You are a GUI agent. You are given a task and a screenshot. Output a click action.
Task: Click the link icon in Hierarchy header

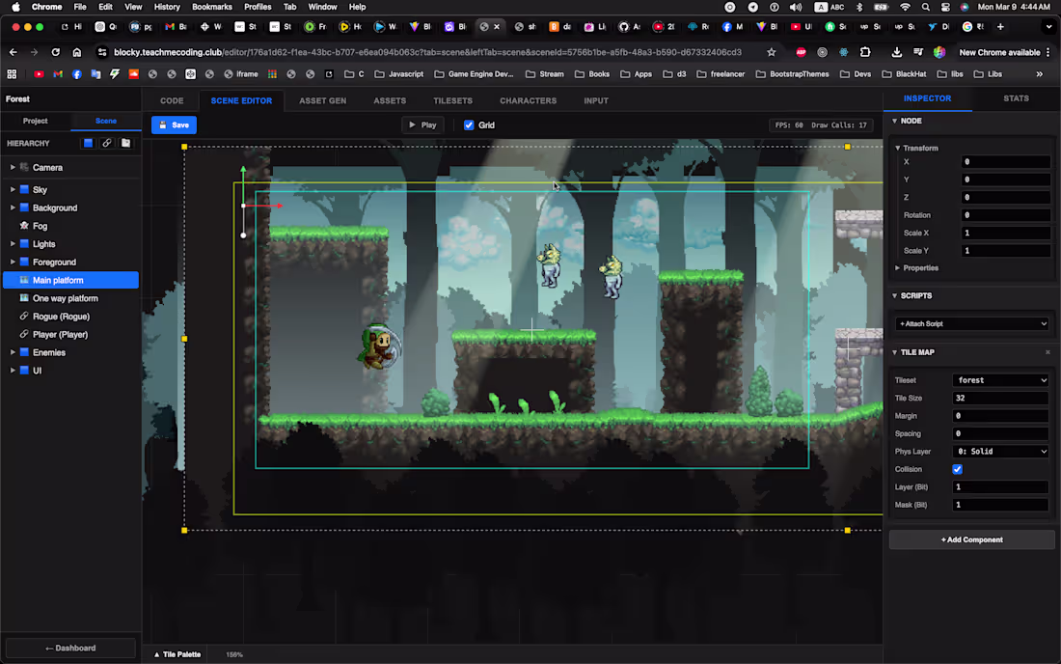tap(107, 143)
